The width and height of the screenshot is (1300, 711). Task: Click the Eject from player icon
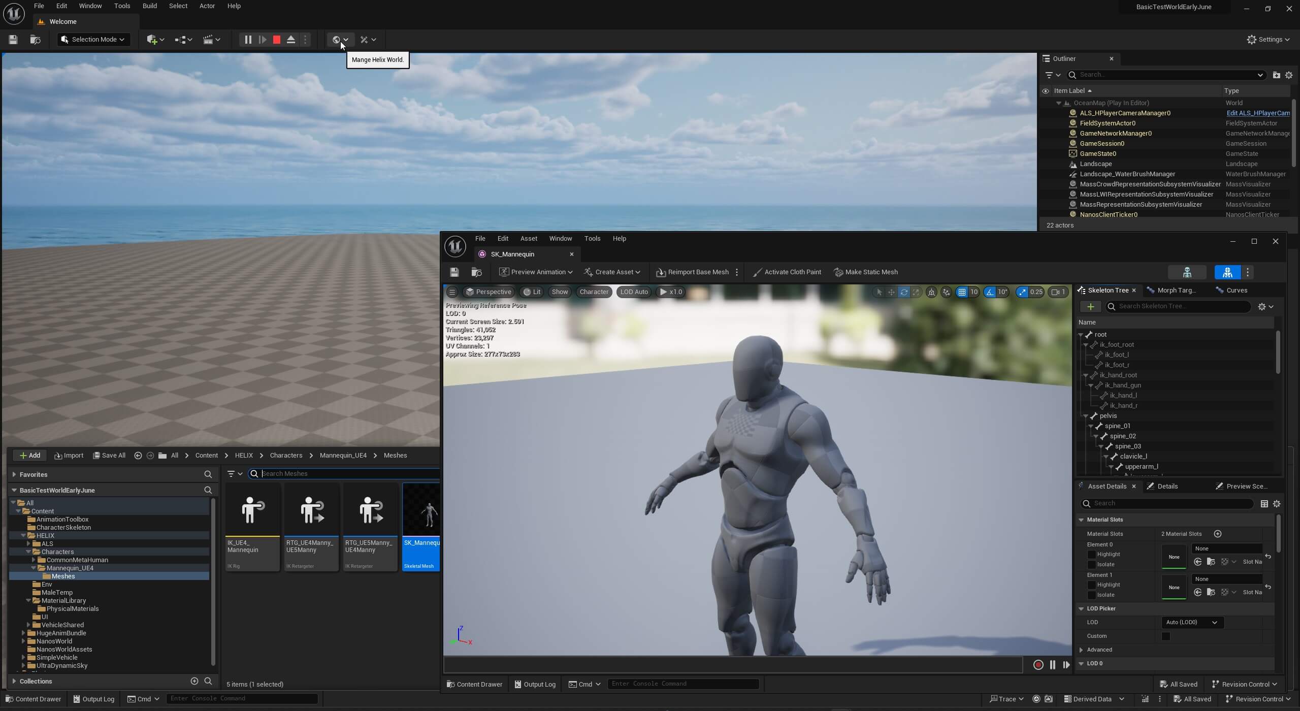pos(291,40)
